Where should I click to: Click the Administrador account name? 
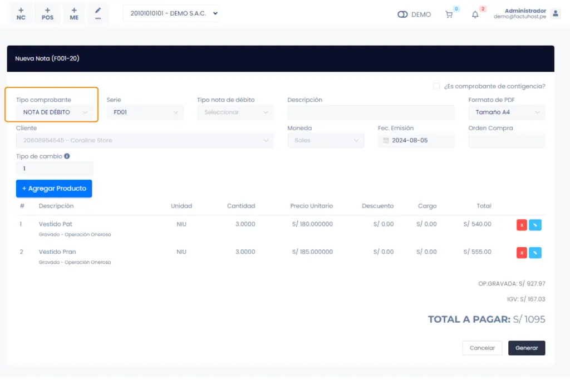pos(525,11)
